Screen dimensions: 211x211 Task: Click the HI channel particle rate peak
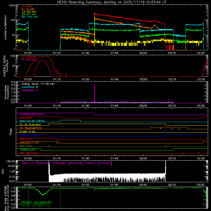tap(42, 60)
